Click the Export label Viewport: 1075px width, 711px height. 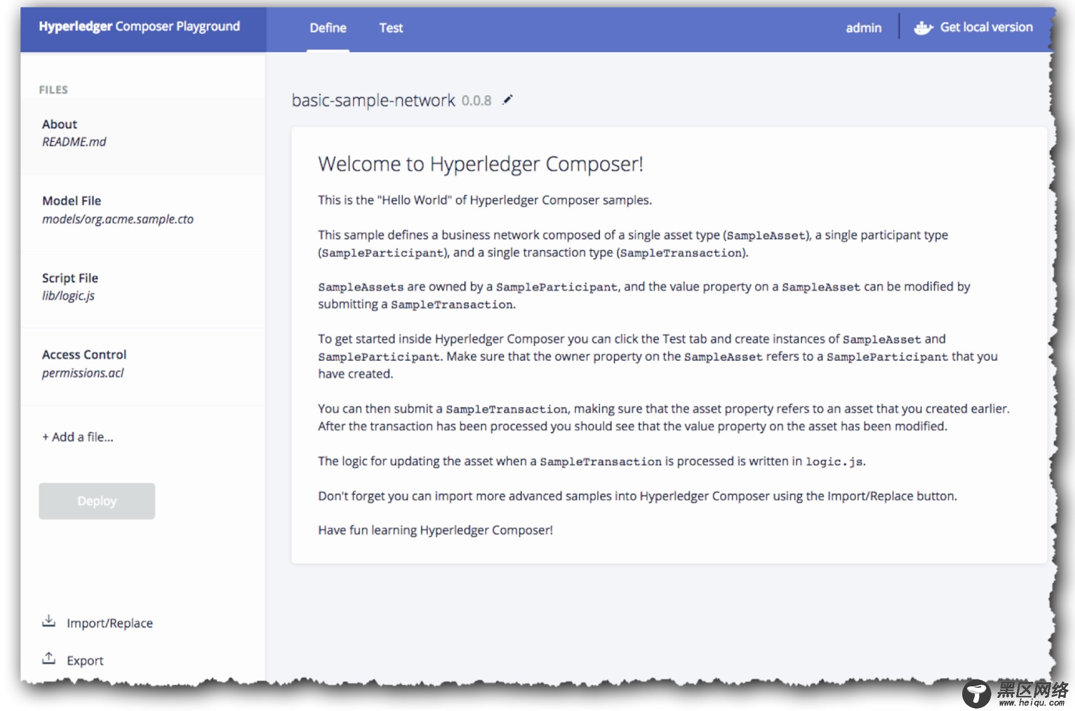click(x=85, y=660)
